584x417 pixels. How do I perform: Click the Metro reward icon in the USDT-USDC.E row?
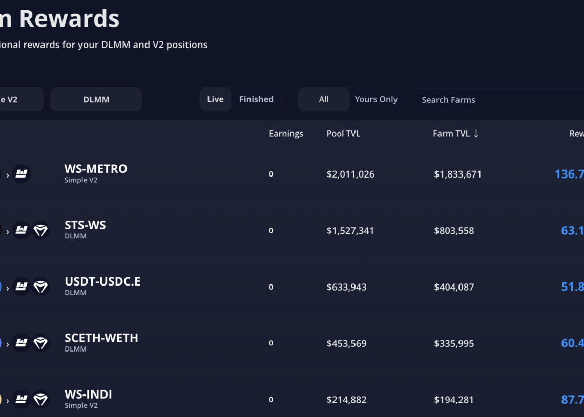point(22,287)
